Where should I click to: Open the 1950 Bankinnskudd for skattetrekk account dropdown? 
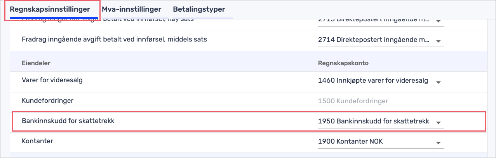pyautogui.click(x=381, y=122)
